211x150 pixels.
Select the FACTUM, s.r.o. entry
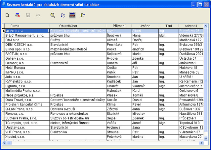[27, 54]
